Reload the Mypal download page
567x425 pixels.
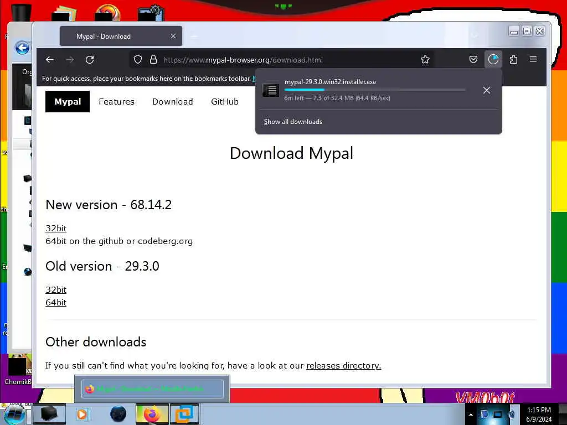coord(90,60)
